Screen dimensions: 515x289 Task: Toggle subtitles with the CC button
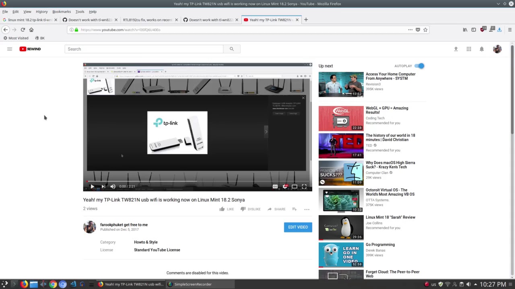point(275,186)
